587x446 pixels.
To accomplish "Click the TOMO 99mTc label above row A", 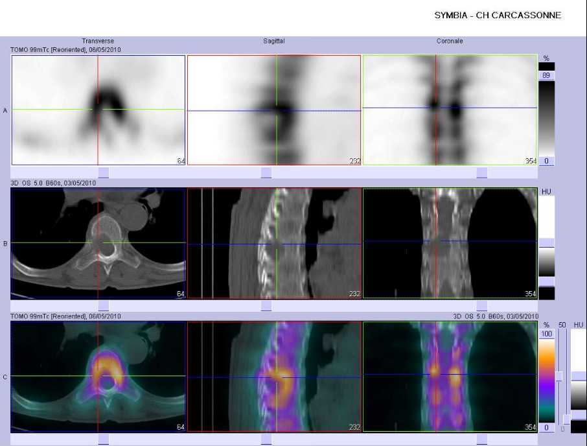I will pos(65,49).
